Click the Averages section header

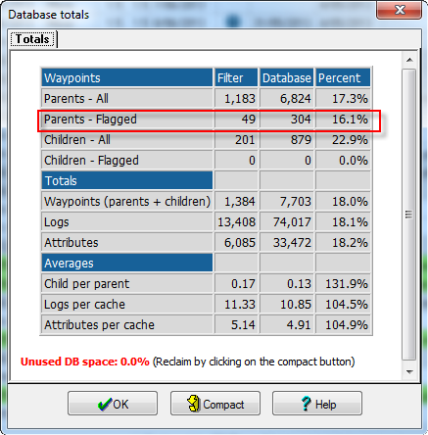coord(127,263)
